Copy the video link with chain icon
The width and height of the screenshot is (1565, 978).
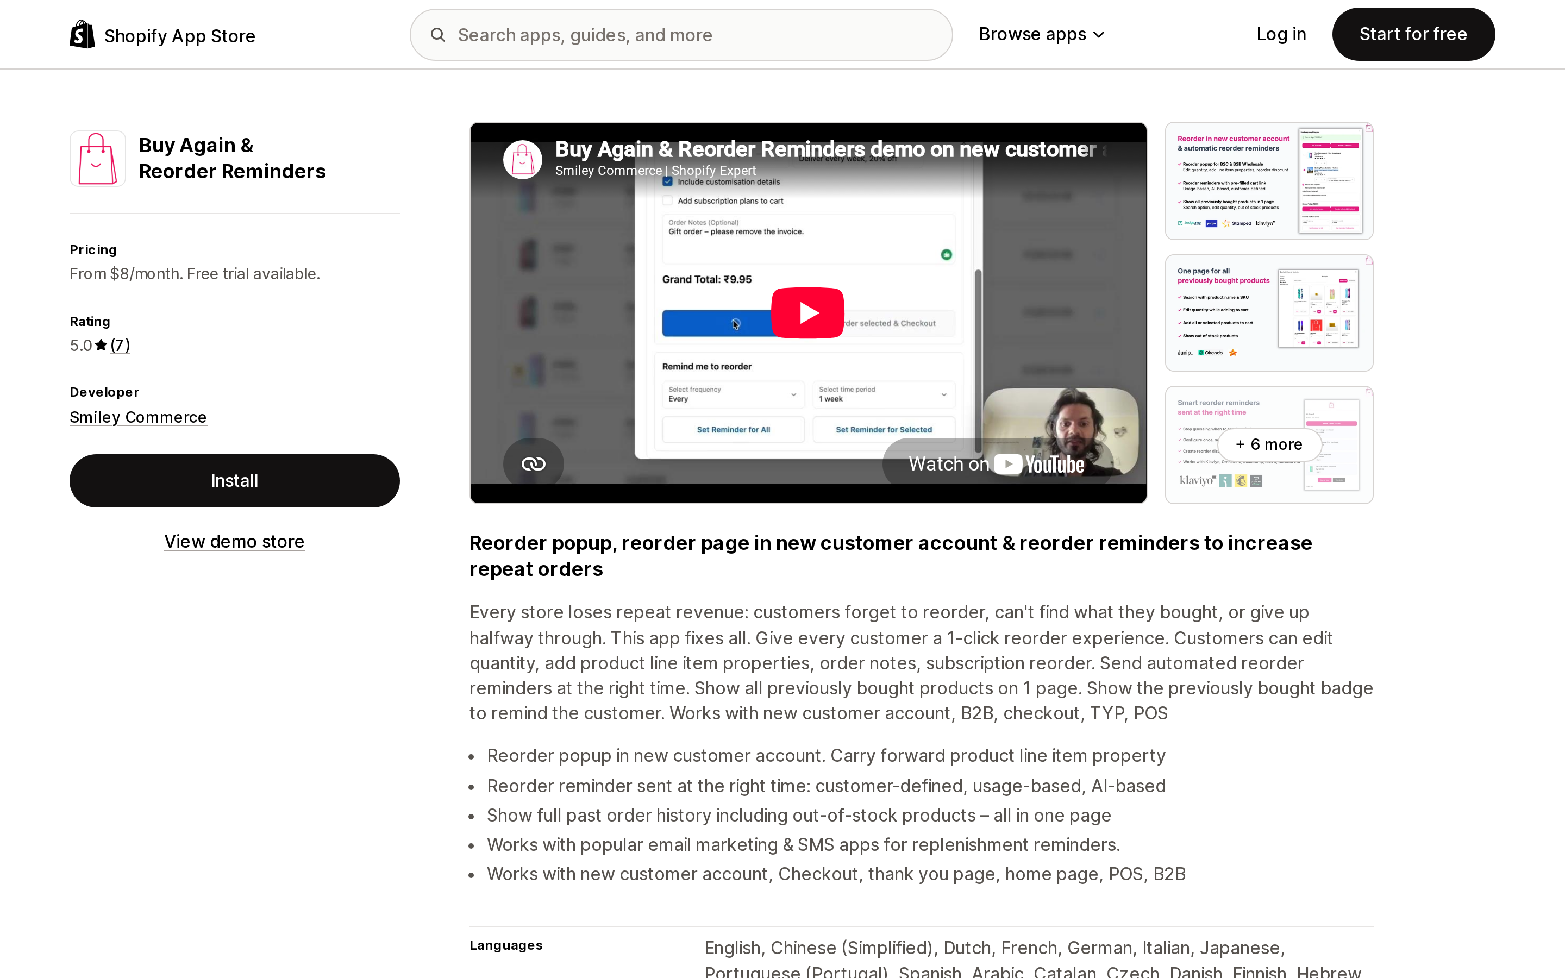point(534,464)
